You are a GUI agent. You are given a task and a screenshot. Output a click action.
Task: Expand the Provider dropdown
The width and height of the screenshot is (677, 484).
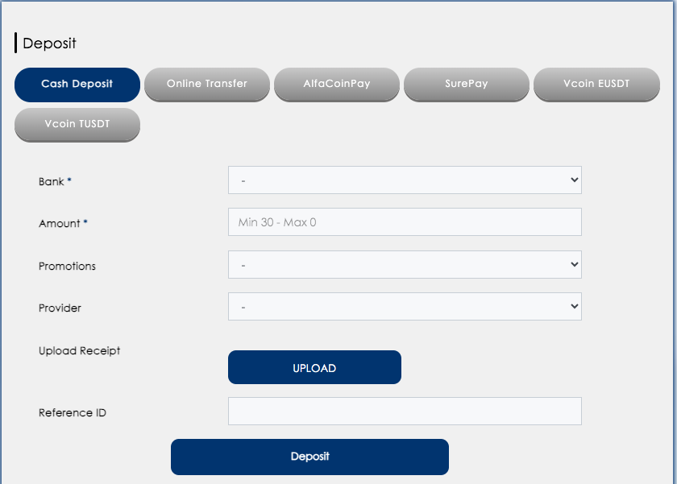pyautogui.click(x=405, y=306)
